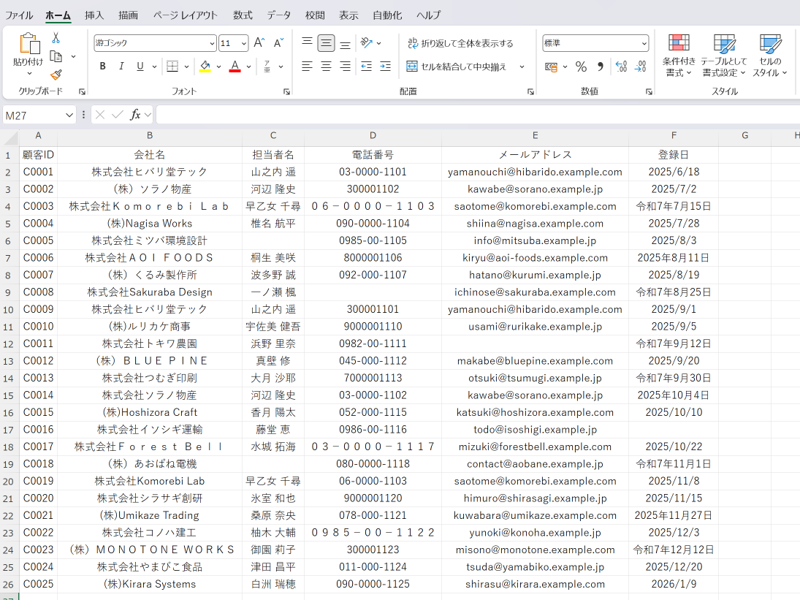Image resolution: width=800 pixels, height=600 pixels.
Task: Click the copy icon in clipboard group
Action: click(56, 56)
